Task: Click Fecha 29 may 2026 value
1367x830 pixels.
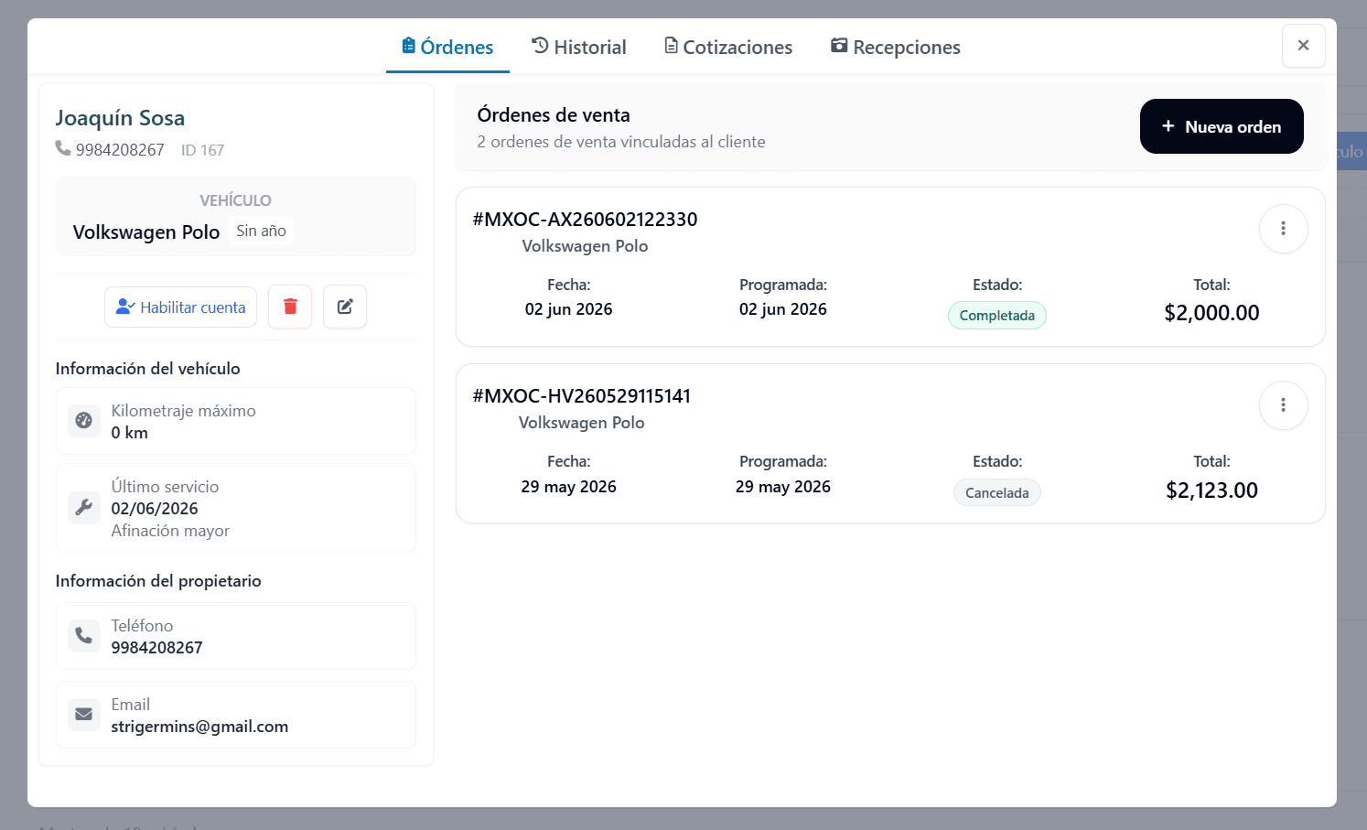Action: point(569,487)
